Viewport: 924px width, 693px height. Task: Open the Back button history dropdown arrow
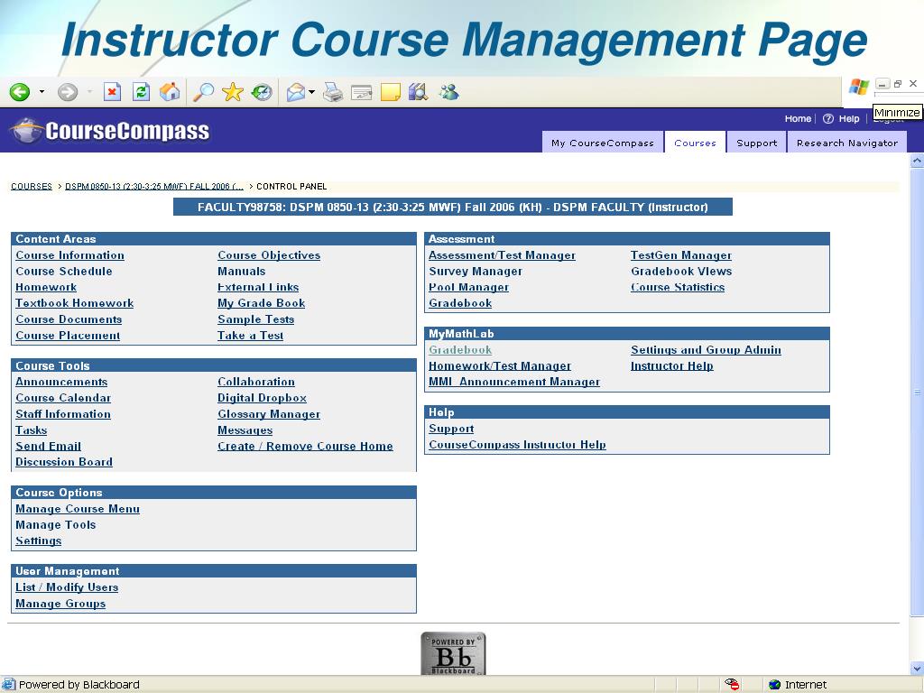42,91
